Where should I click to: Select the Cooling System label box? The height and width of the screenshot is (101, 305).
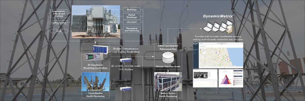click(x=59, y=23)
